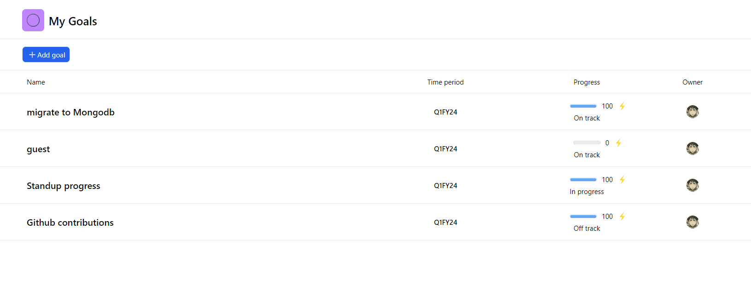The width and height of the screenshot is (751, 291).
Task: Open owner avatar for Github contributions
Action: coord(692,222)
